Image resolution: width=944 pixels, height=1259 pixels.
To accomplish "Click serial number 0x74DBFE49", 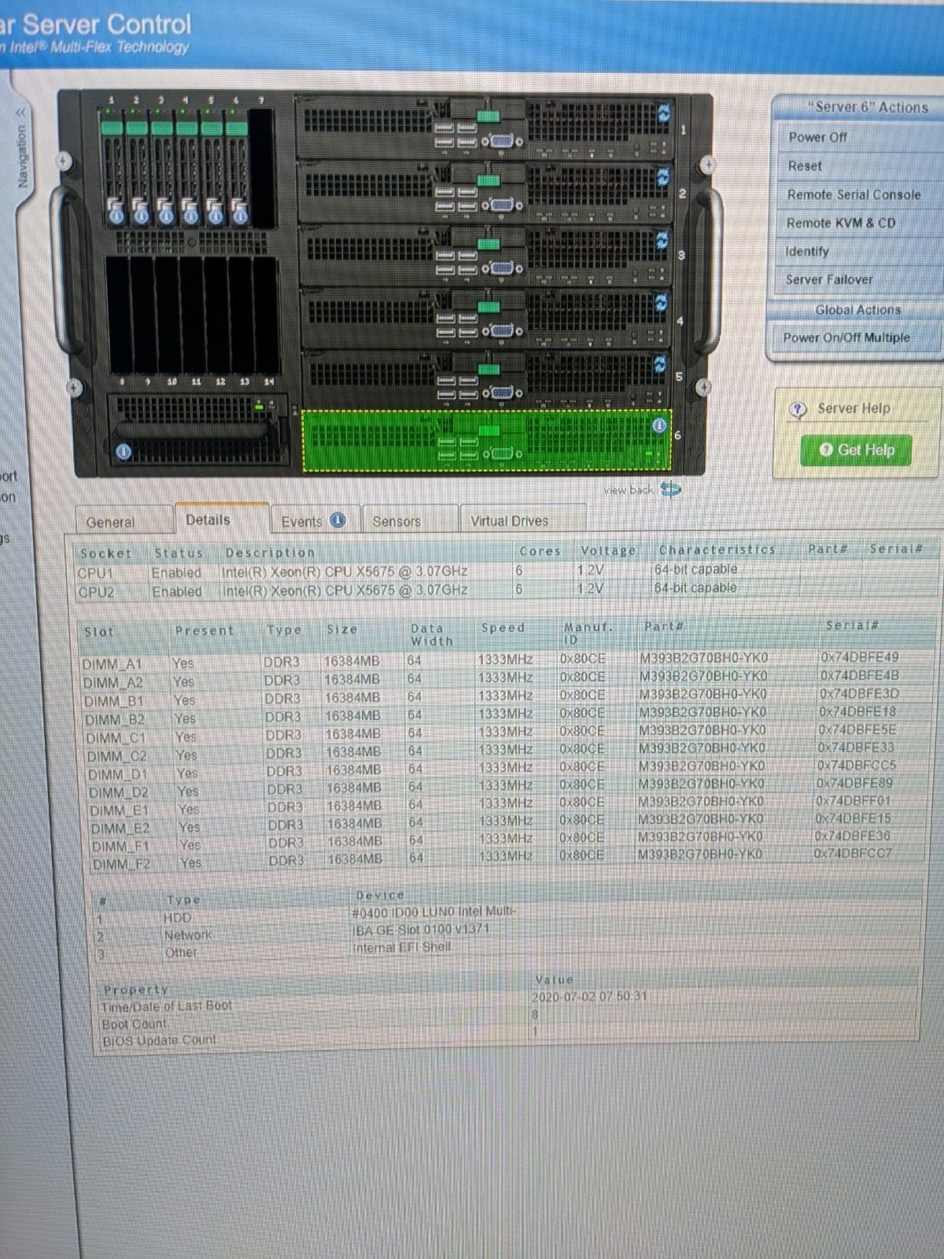I will coord(860,657).
